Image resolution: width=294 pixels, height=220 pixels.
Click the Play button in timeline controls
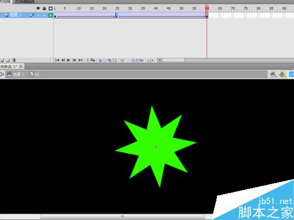68,60
